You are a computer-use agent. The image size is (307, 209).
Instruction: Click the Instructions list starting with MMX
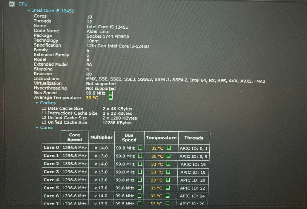(x=176, y=80)
